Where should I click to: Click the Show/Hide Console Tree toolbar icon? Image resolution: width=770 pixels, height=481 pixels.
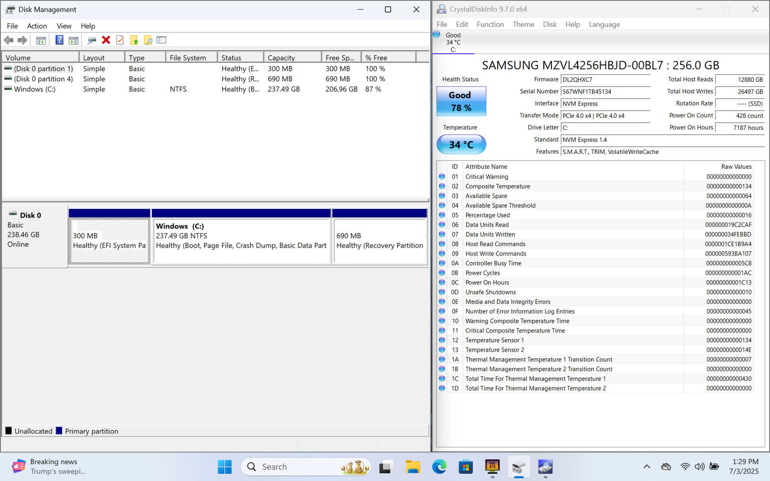point(41,40)
